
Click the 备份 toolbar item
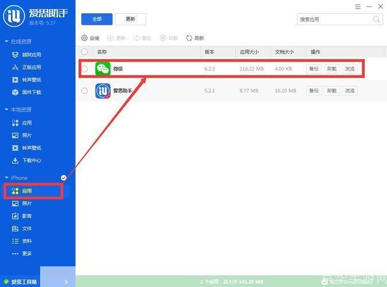click(142, 38)
